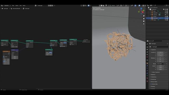This screenshot has height=95, width=169.
Task: Click the navigation gizmo red X axis
Action: (x=143, y=12)
